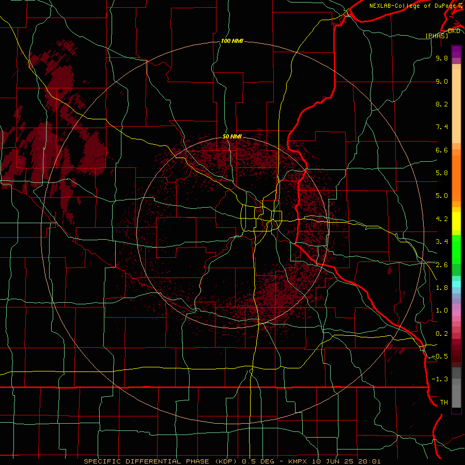Click the 9.0 value on color scale
This screenshot has width=465, height=465.
(442, 81)
